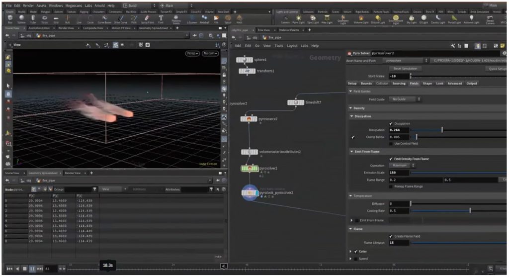Open network editor Layout menu
The image size is (509, 277).
pyautogui.click(x=292, y=46)
